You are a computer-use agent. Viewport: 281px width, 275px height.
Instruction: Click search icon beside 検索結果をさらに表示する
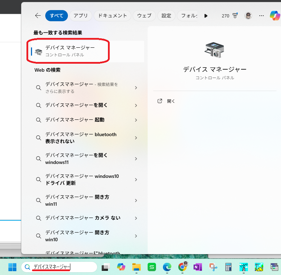point(39,88)
